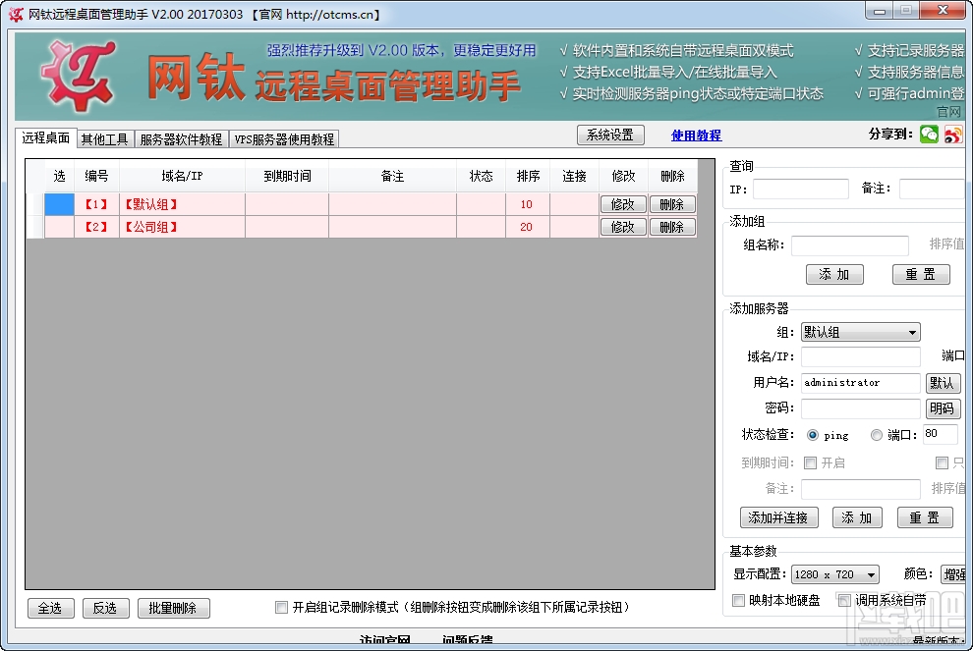Click the Weibo share icon
The height and width of the screenshot is (651, 973).
point(952,134)
